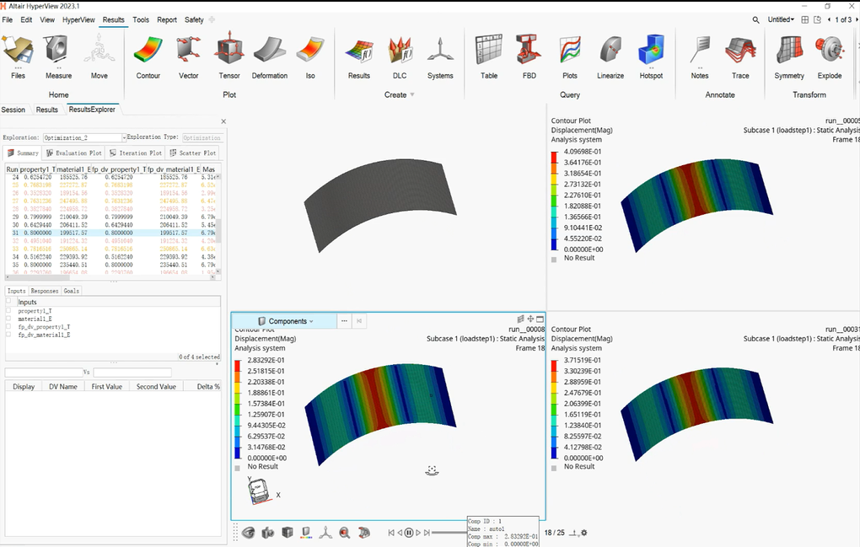Open the File menu

point(8,19)
